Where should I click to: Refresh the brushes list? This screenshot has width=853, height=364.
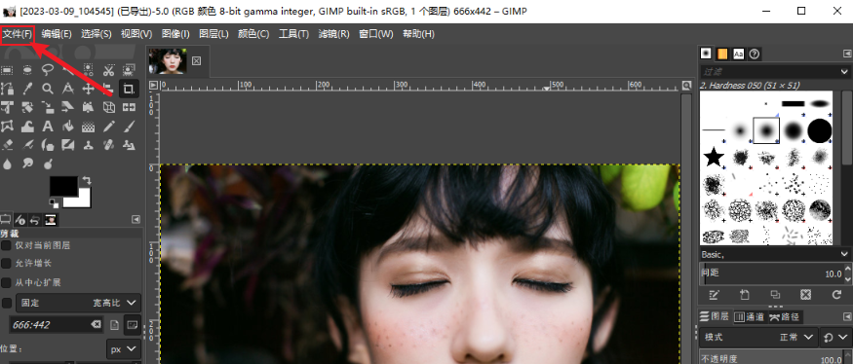click(836, 295)
